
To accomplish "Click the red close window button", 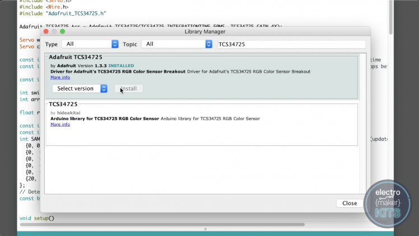I will [x=46, y=31].
